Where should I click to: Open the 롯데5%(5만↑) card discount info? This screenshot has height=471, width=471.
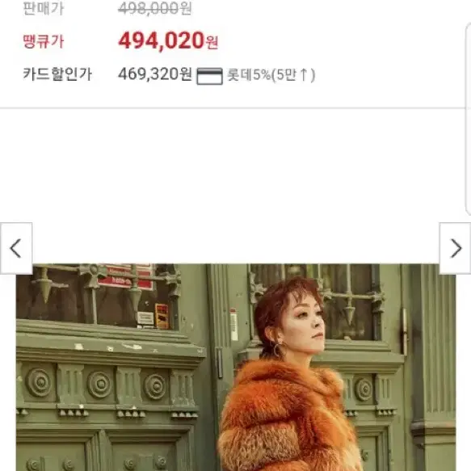coord(271,75)
